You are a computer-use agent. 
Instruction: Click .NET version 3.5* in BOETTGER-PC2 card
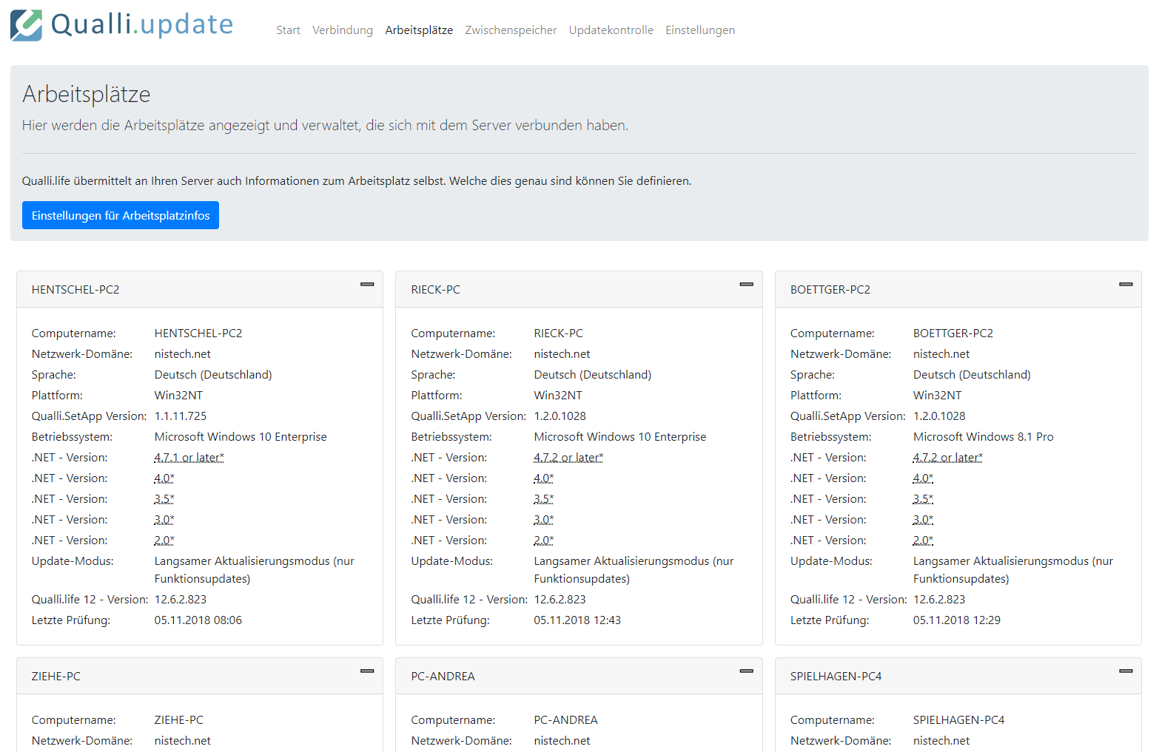[923, 499]
